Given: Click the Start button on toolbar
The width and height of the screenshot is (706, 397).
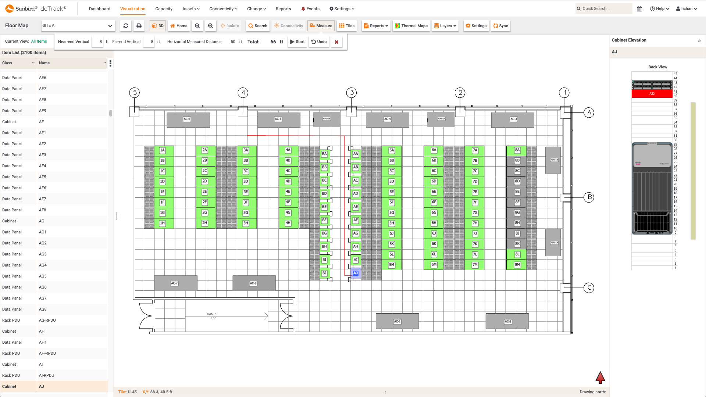Looking at the screenshot, I should (x=297, y=42).
